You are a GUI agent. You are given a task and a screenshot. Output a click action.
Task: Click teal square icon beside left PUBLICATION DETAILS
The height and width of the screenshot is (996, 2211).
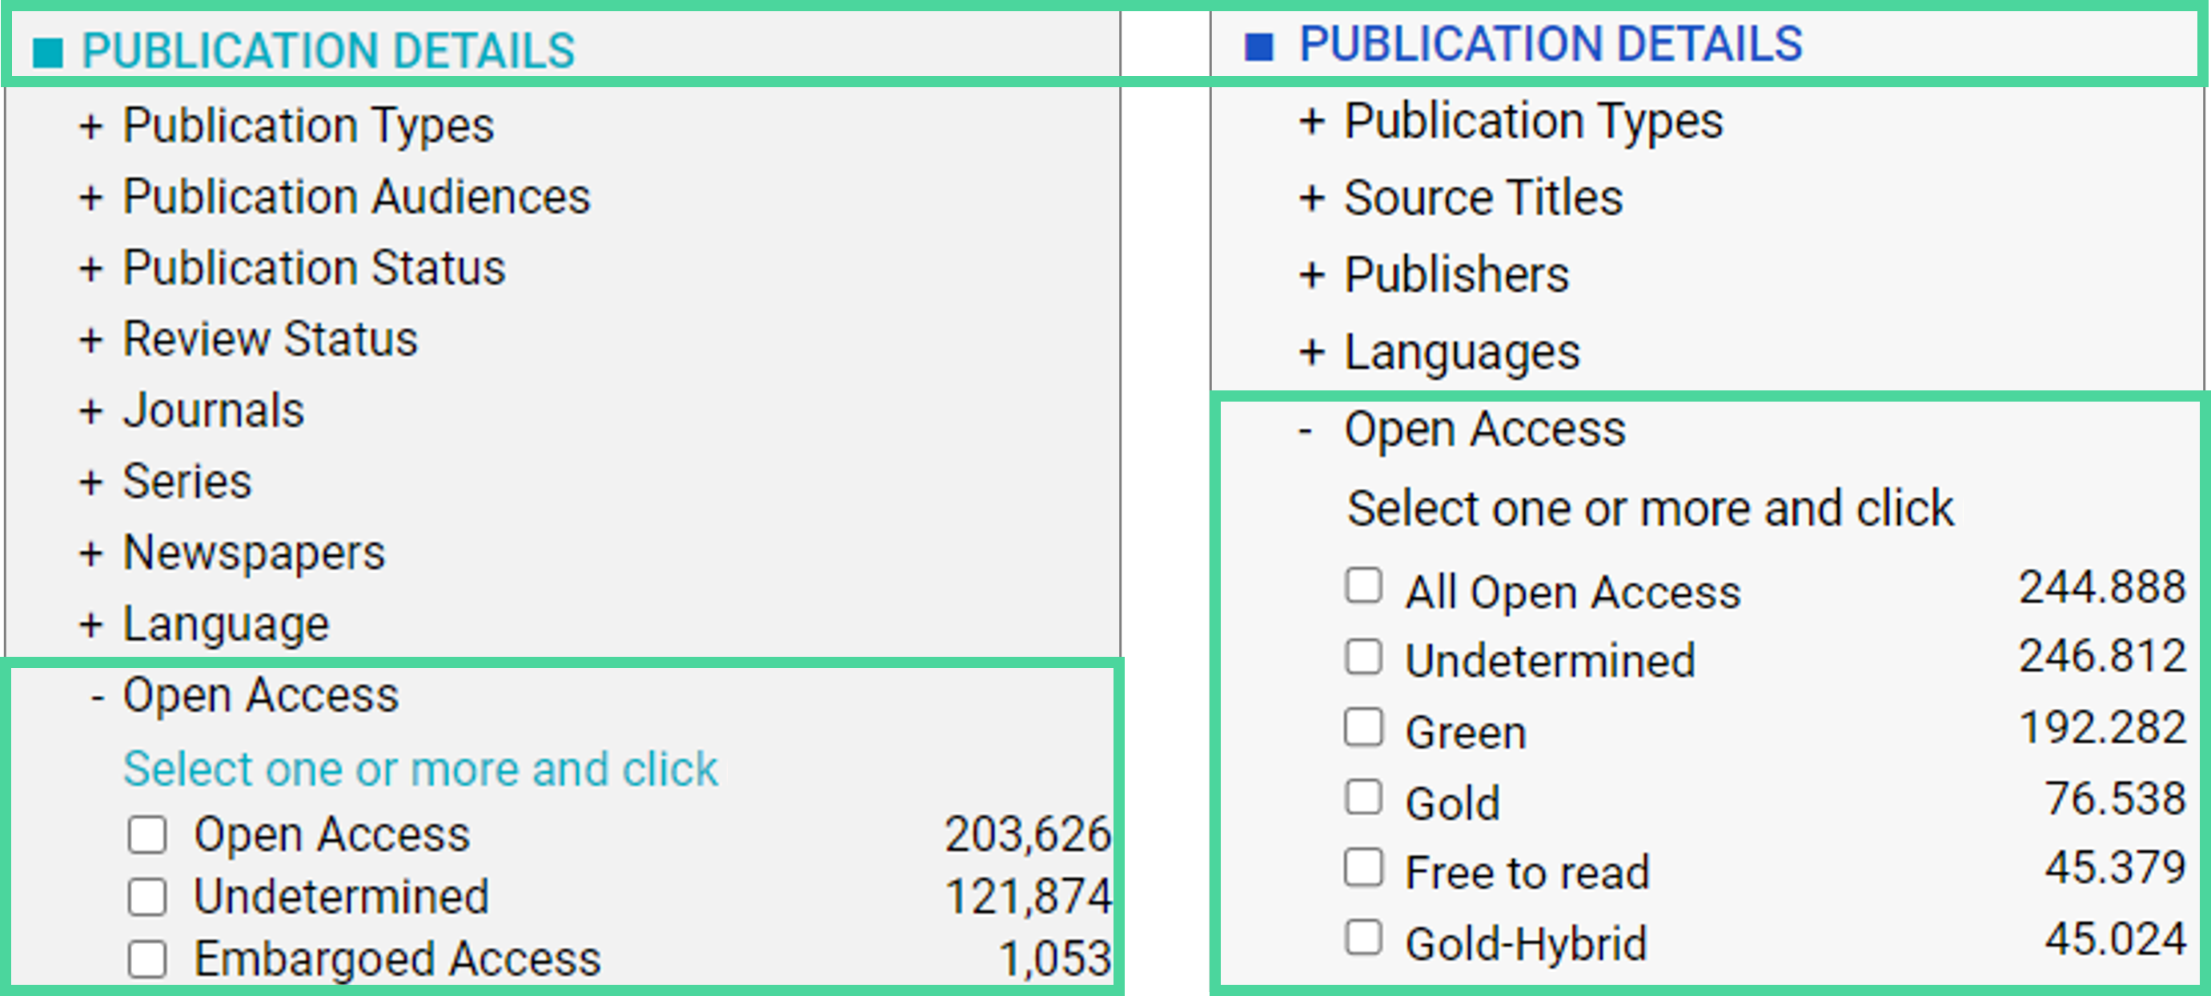[48, 51]
